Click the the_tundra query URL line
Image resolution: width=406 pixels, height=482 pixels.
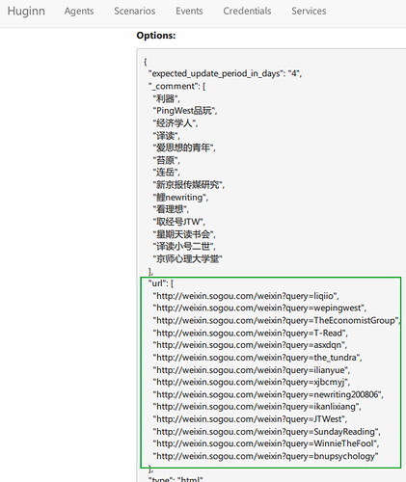[257, 358]
